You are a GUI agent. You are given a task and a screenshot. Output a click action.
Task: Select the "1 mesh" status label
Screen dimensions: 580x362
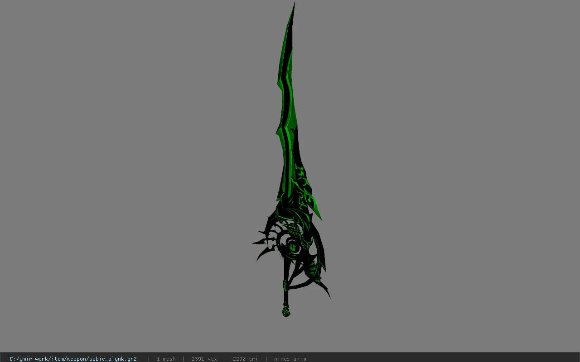point(166,359)
